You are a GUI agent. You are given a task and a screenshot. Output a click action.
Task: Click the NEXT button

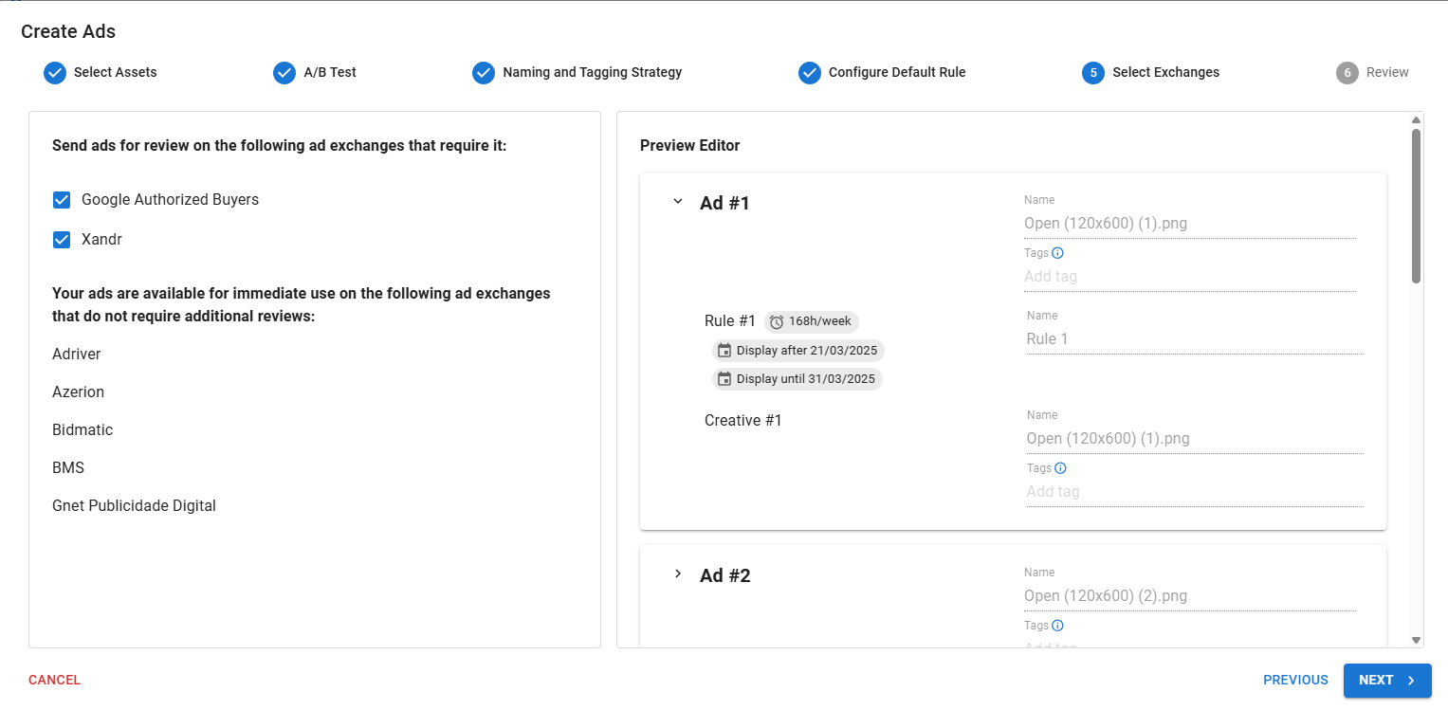click(x=1386, y=681)
